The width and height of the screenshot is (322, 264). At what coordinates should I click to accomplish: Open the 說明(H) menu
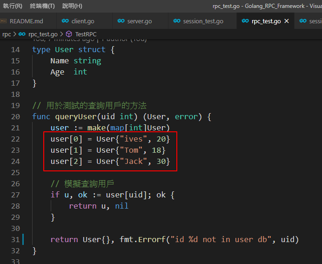72,6
